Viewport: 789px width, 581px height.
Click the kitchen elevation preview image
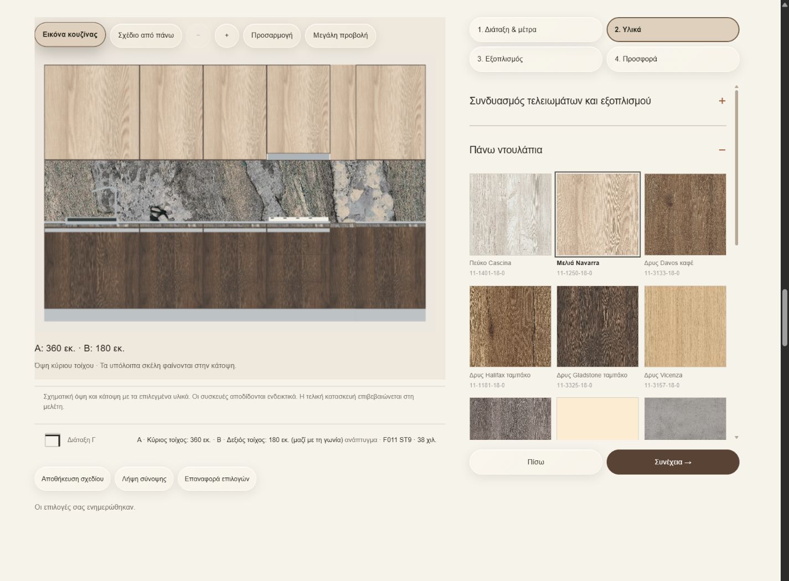(x=235, y=193)
